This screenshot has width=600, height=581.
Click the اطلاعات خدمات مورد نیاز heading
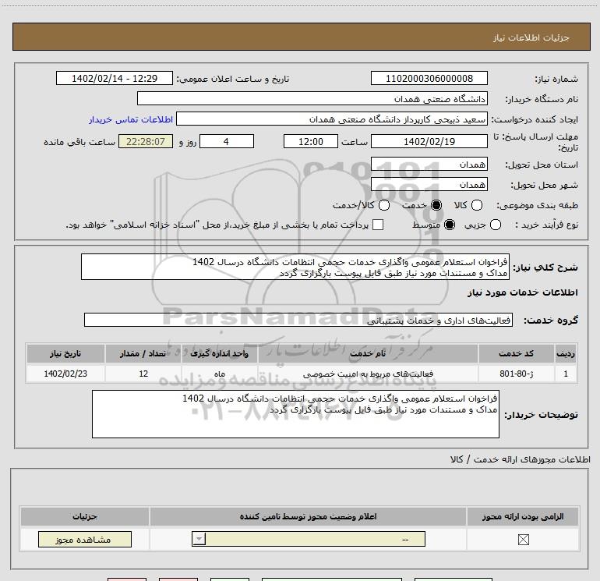coord(522,292)
